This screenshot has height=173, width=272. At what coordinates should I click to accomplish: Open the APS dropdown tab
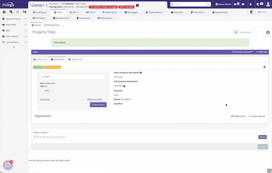[74, 12]
